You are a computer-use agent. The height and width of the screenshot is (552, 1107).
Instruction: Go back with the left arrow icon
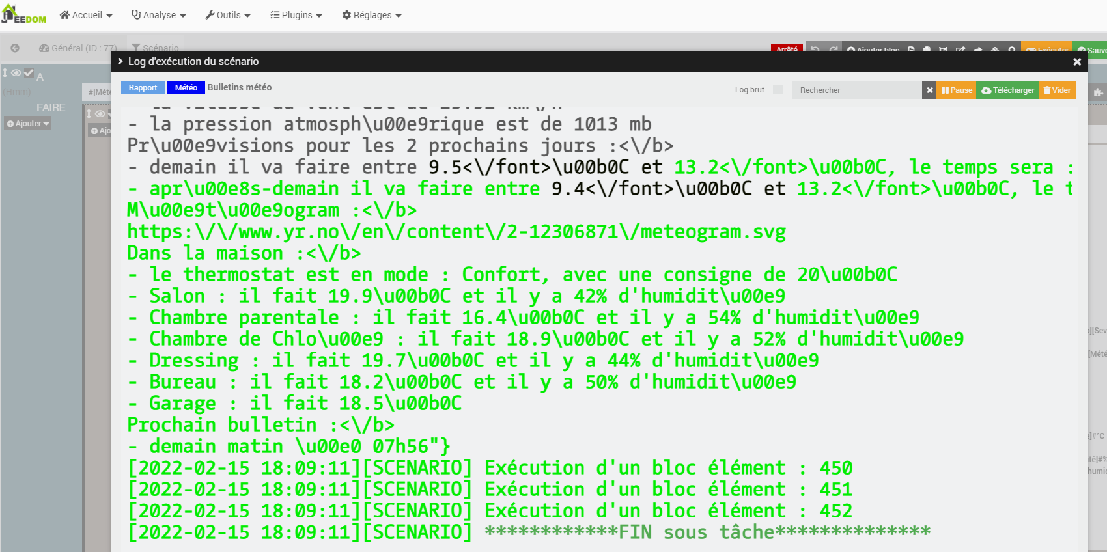15,48
